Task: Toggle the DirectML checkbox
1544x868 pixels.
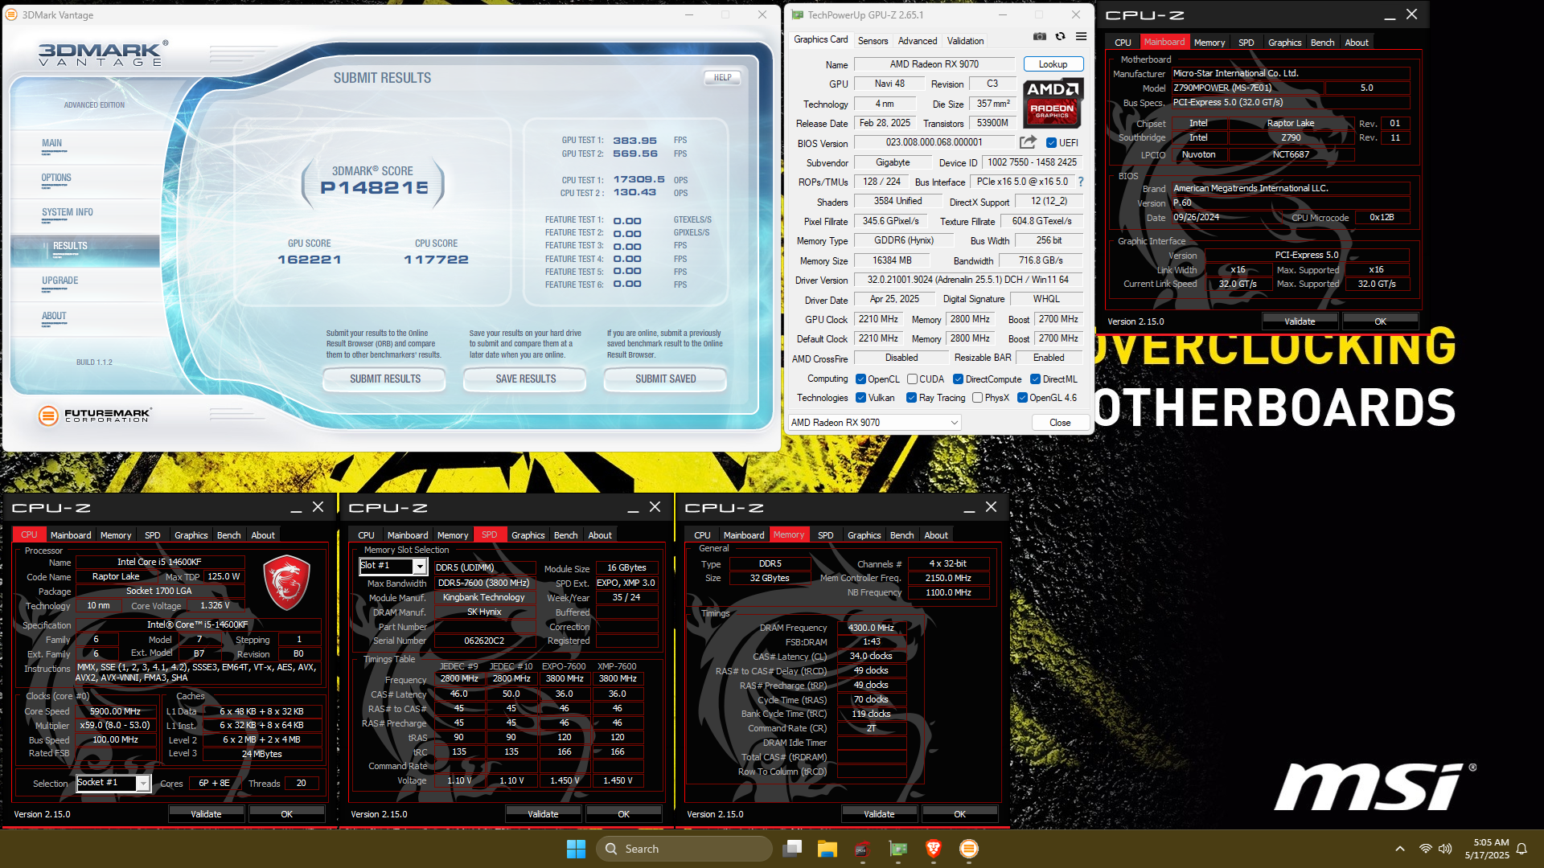Action: (x=1035, y=379)
